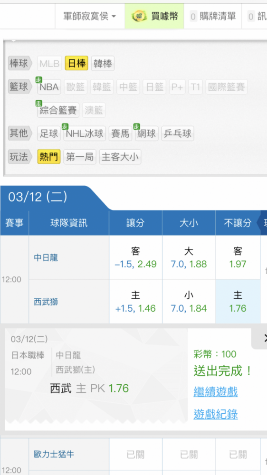Select the 綜合籃賽 filter

(58, 110)
